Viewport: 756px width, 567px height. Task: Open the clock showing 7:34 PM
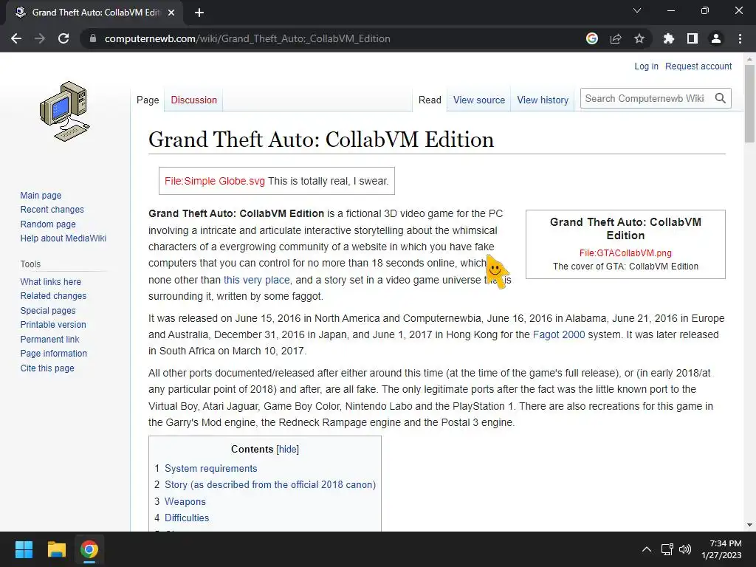(x=721, y=549)
